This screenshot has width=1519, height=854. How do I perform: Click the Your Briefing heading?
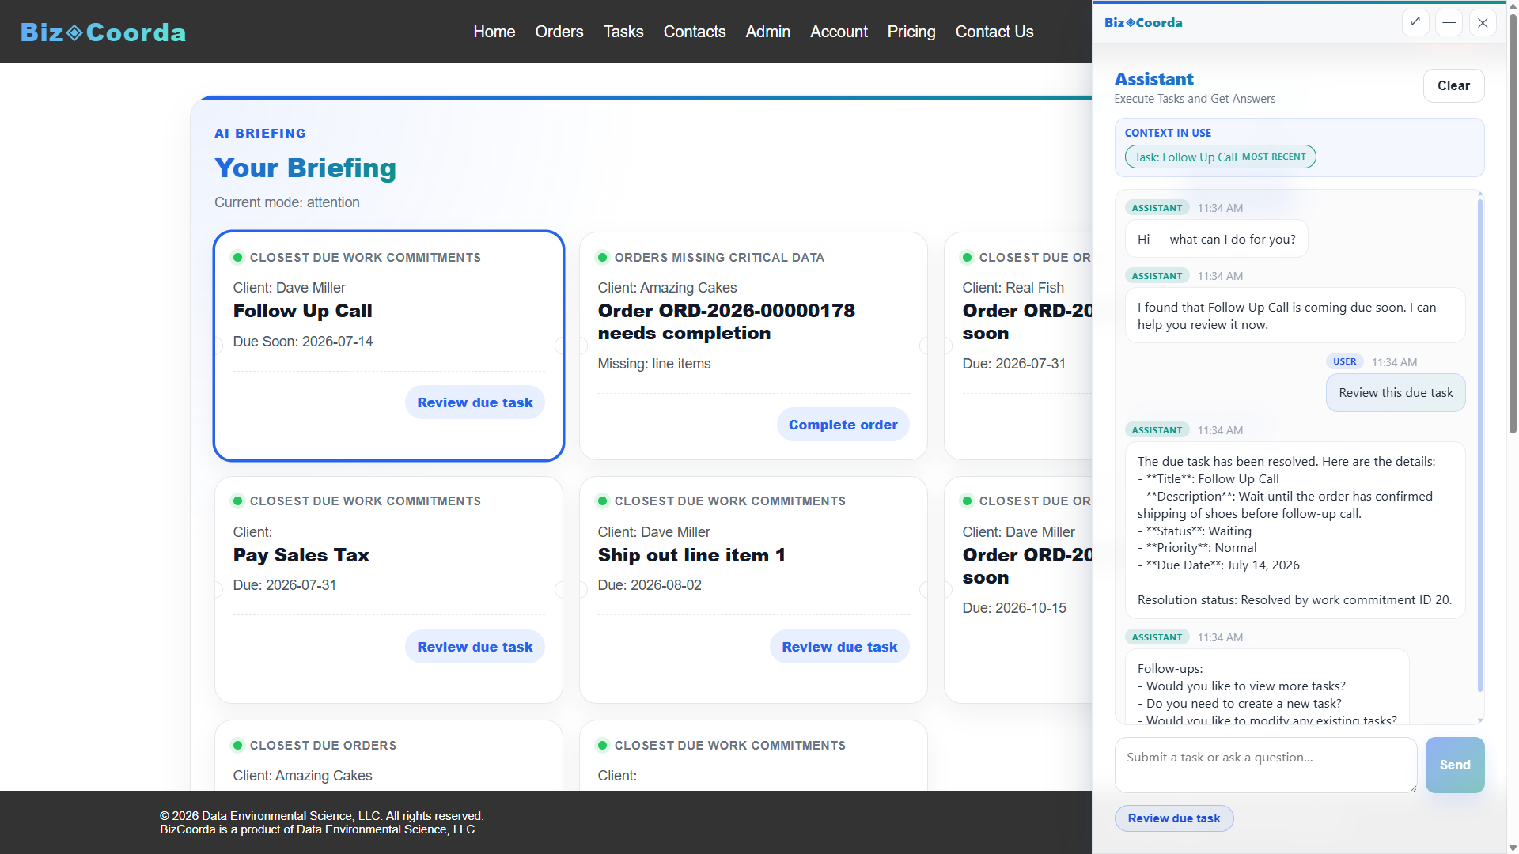click(305, 168)
